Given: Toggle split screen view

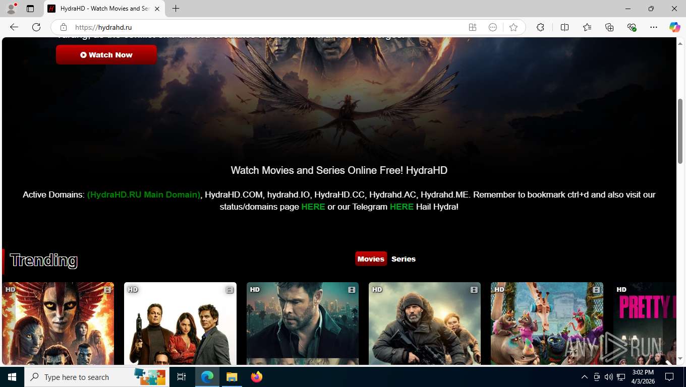Looking at the screenshot, I should pos(564,27).
